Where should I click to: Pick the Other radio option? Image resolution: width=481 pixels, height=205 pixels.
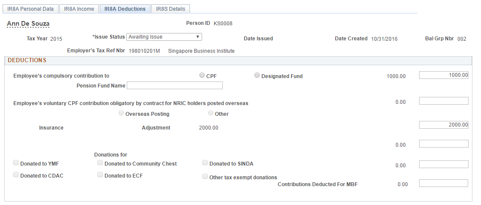(211, 113)
